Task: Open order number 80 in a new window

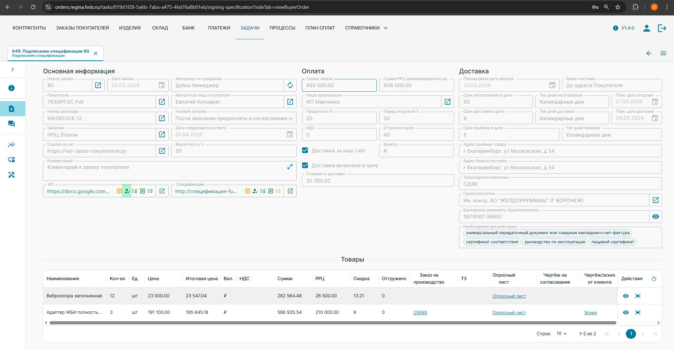Action: [98, 85]
